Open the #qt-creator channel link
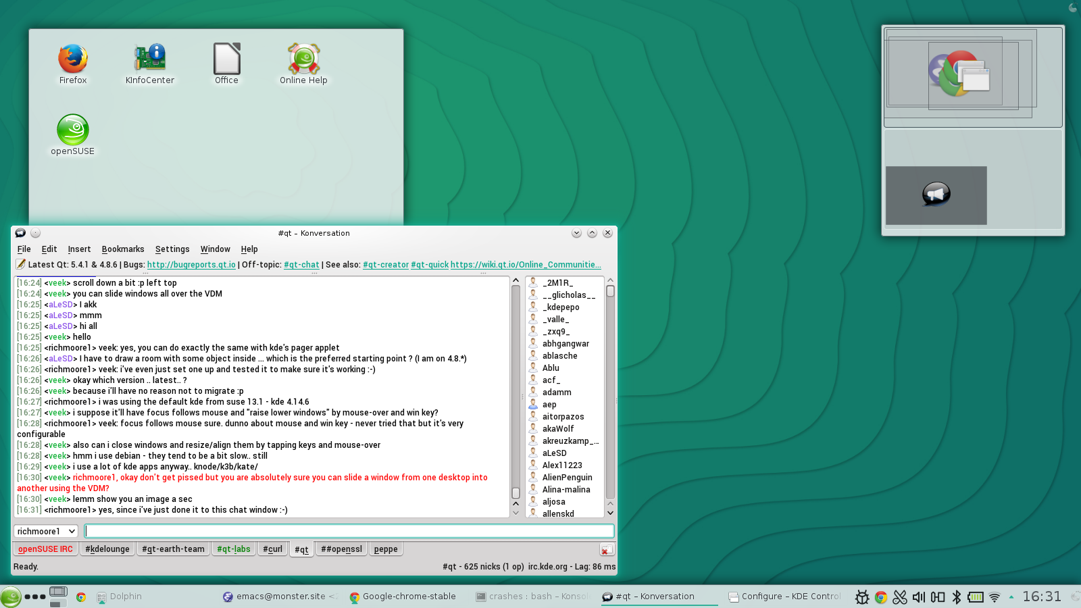Viewport: 1081px width, 608px height. click(x=386, y=265)
